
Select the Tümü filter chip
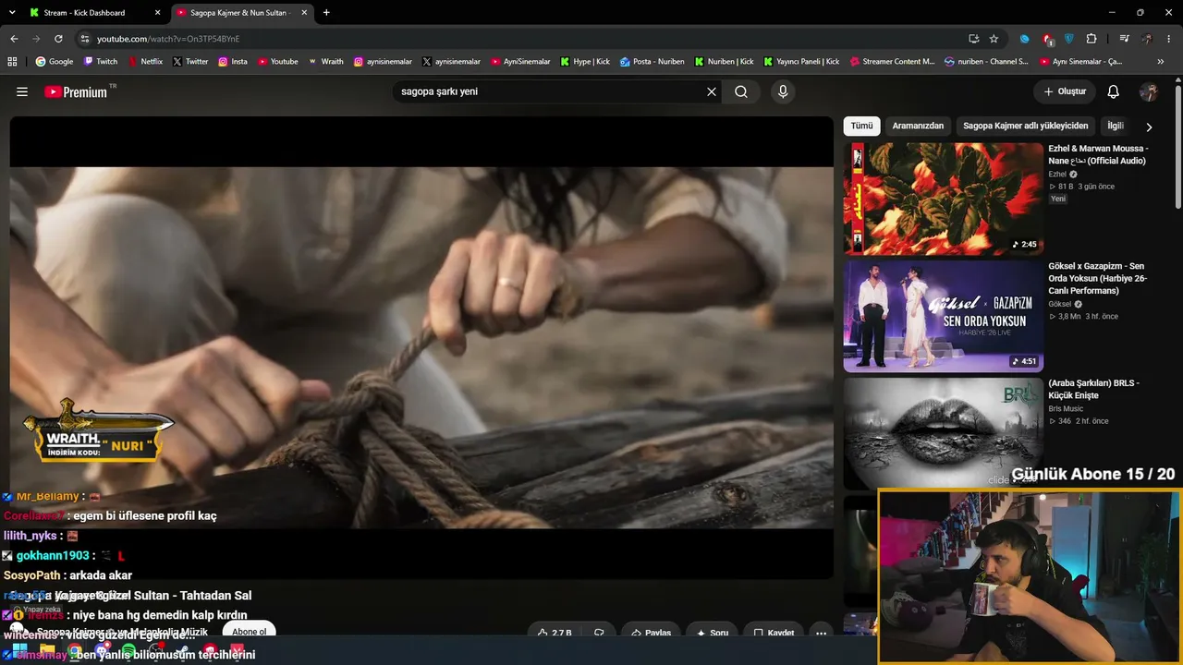[861, 126]
